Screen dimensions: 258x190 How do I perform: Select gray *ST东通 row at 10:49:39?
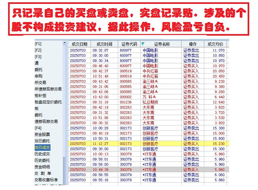coord(149,170)
